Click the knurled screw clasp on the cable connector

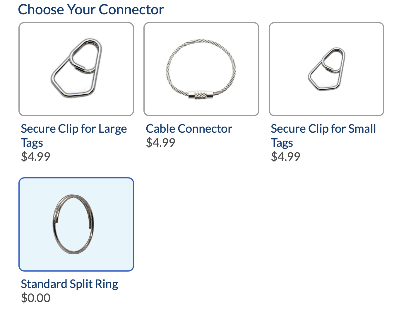point(201,95)
